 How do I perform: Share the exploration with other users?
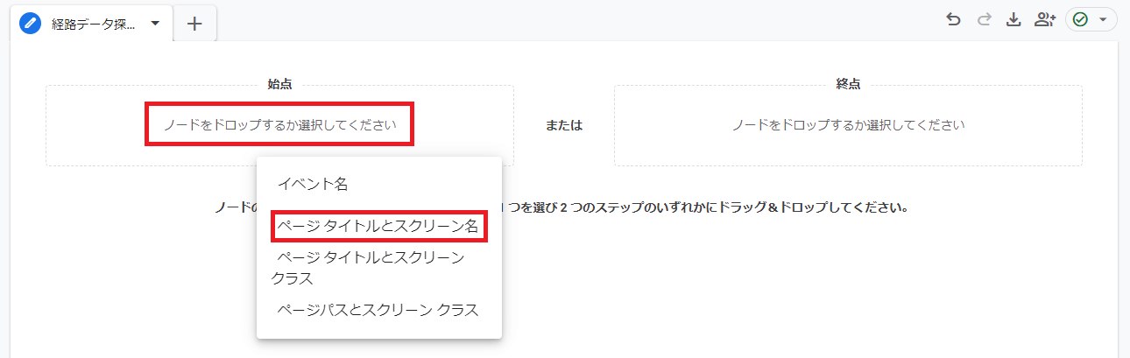pyautogui.click(x=1044, y=19)
